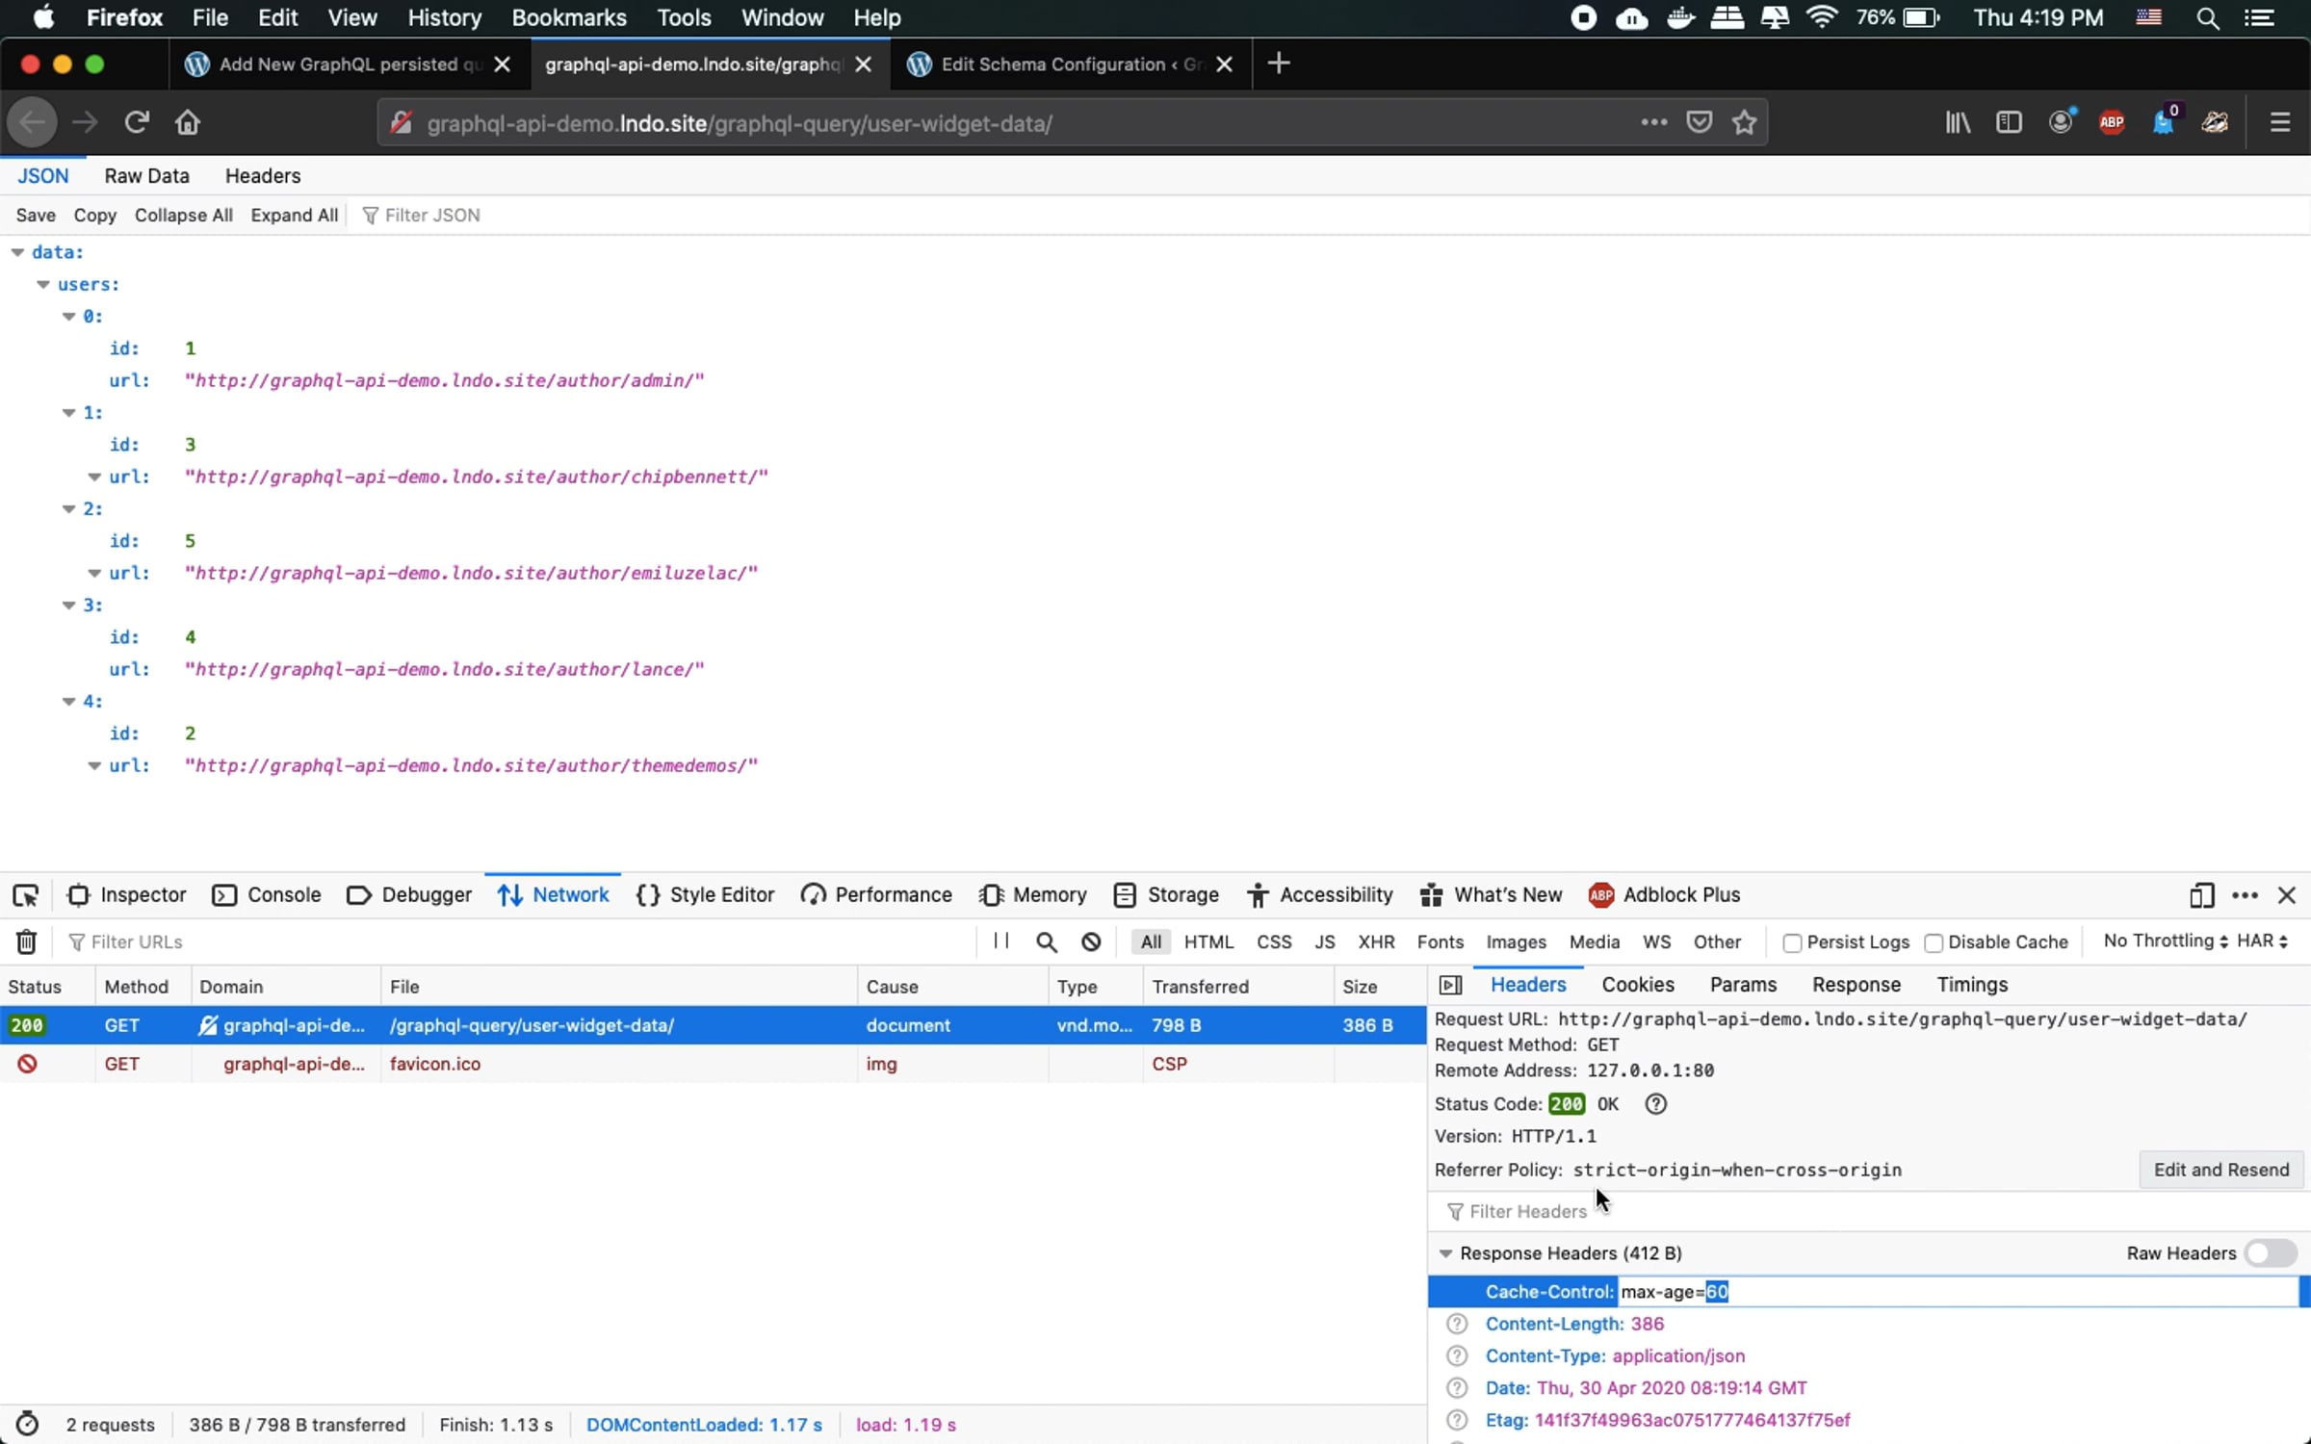
Task: Open network search magnifier
Action: pyautogui.click(x=1047, y=941)
